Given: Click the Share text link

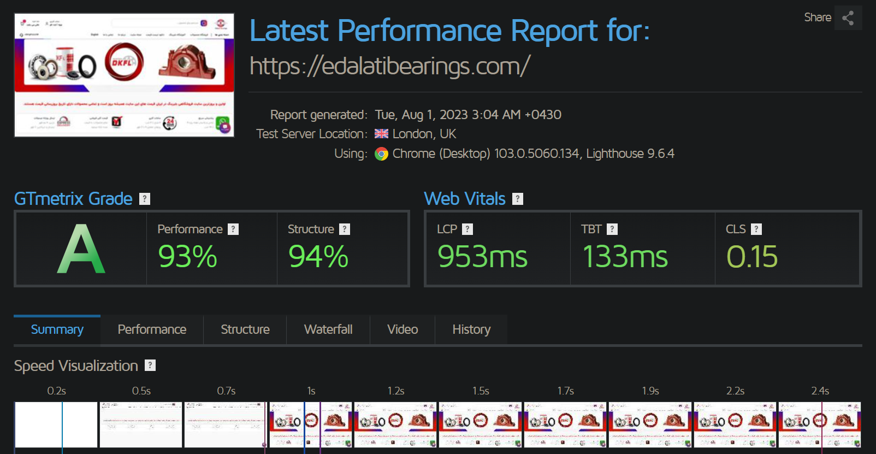Looking at the screenshot, I should (x=817, y=17).
